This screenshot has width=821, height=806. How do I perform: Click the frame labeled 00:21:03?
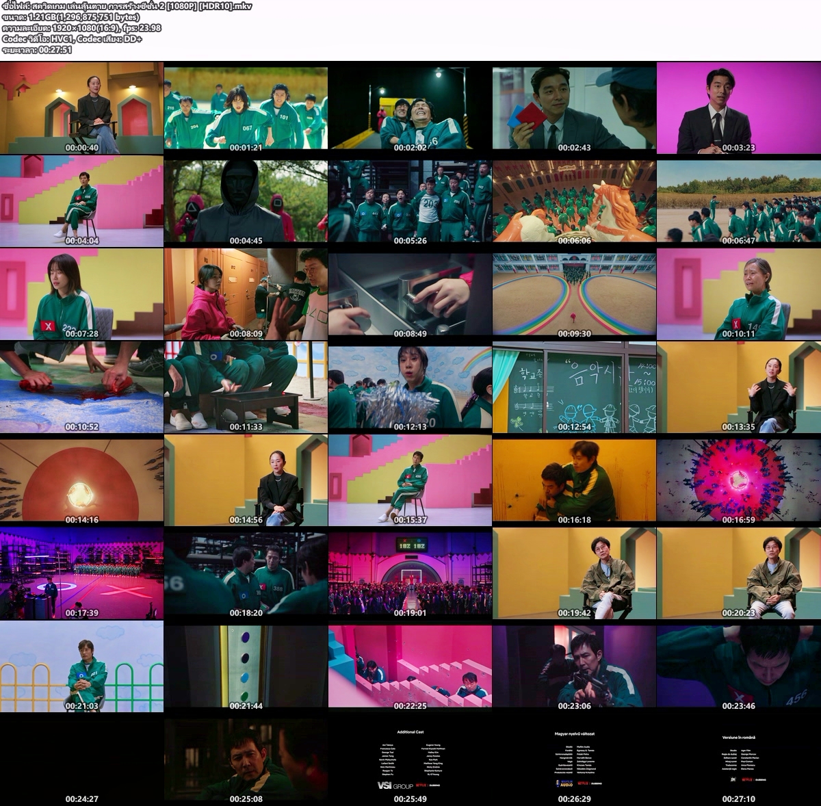(x=81, y=666)
